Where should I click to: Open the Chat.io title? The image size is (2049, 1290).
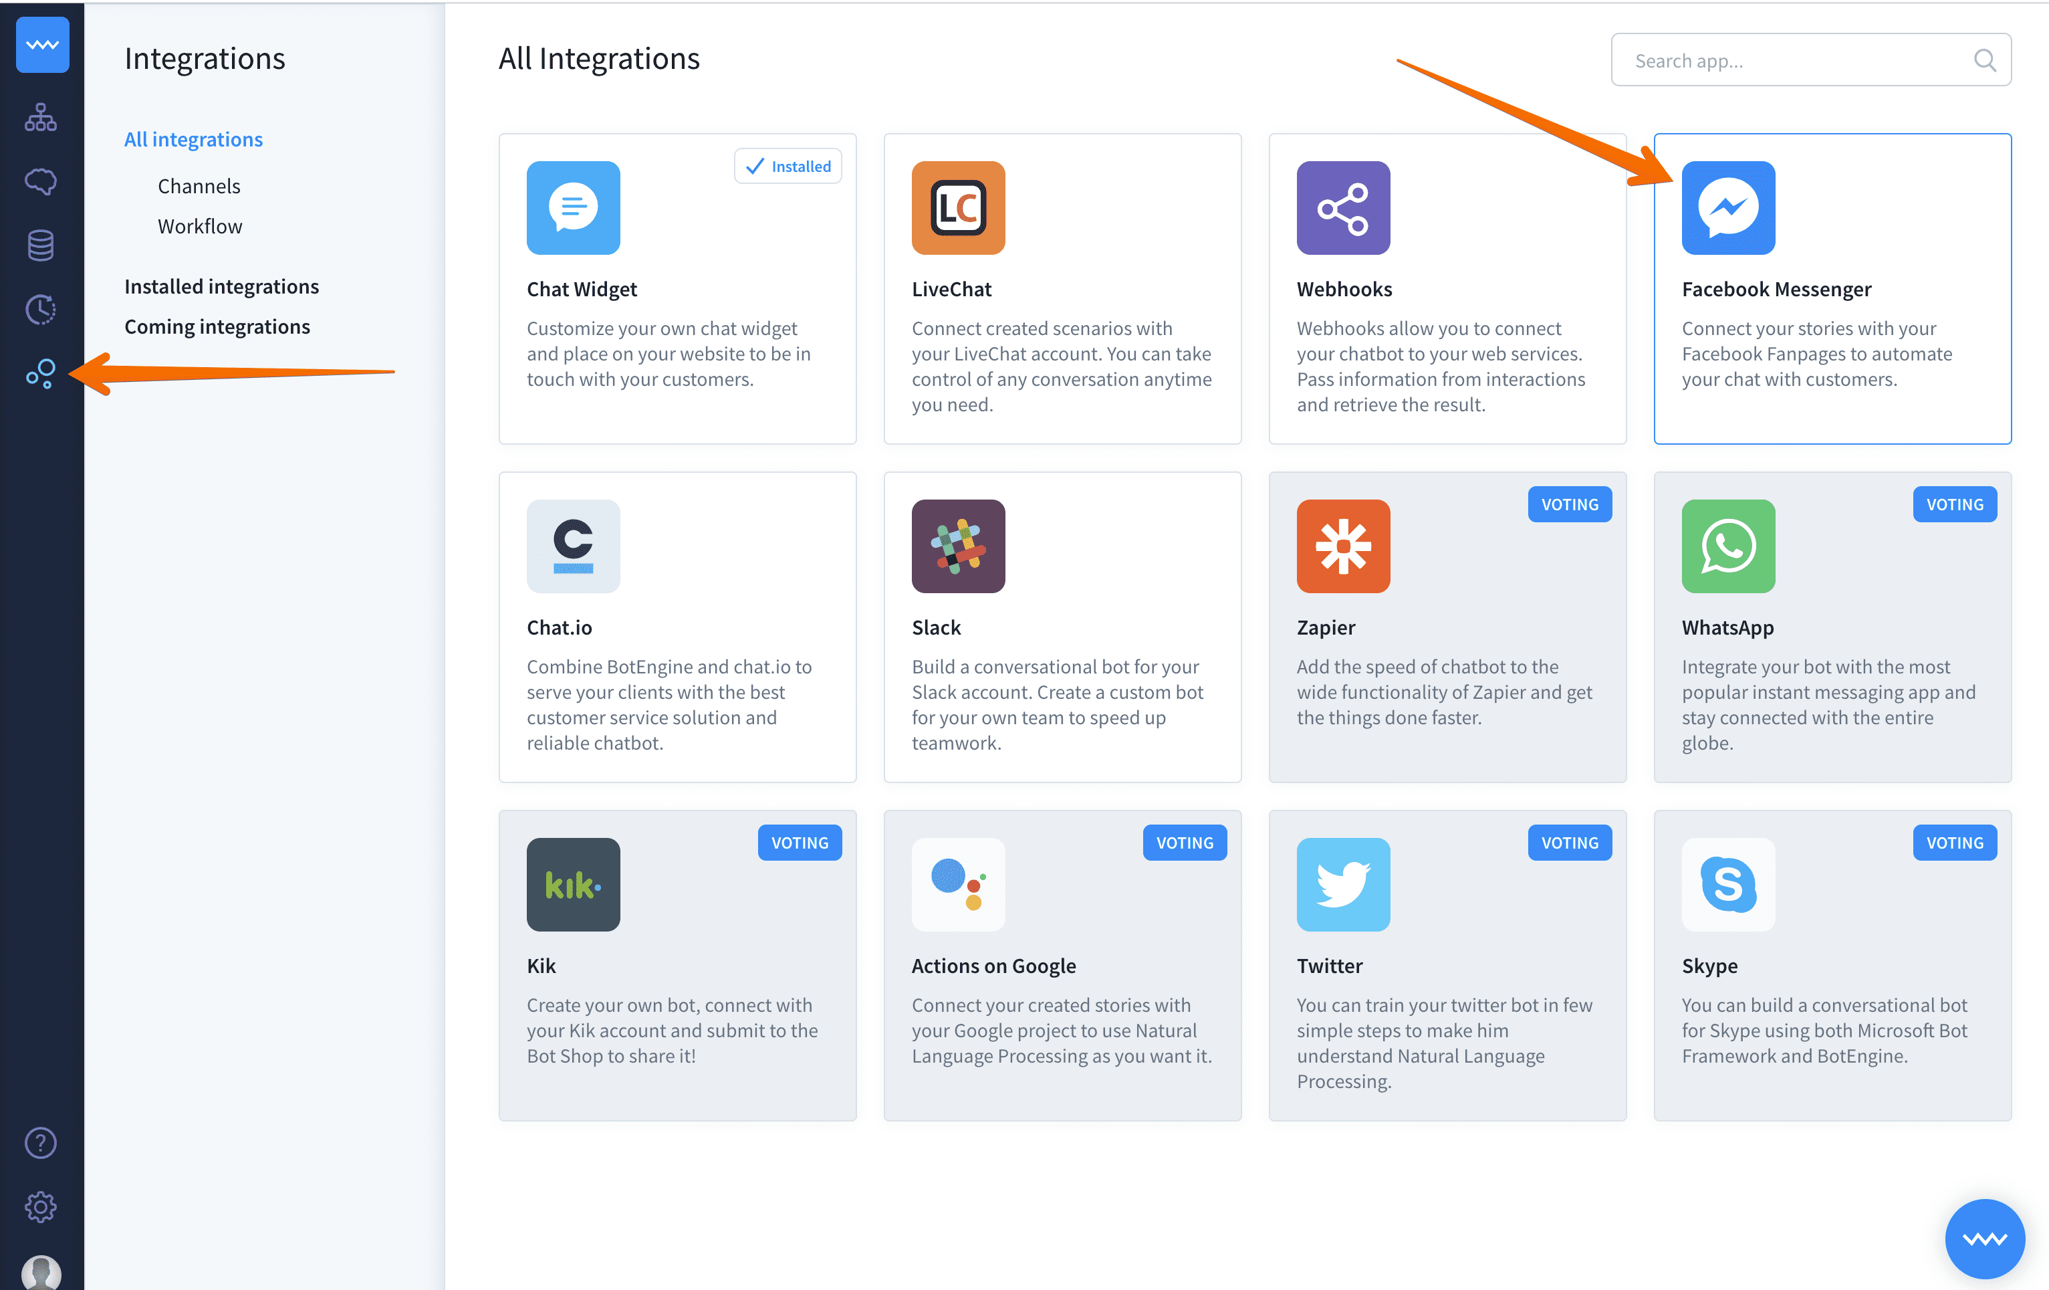pyautogui.click(x=559, y=628)
